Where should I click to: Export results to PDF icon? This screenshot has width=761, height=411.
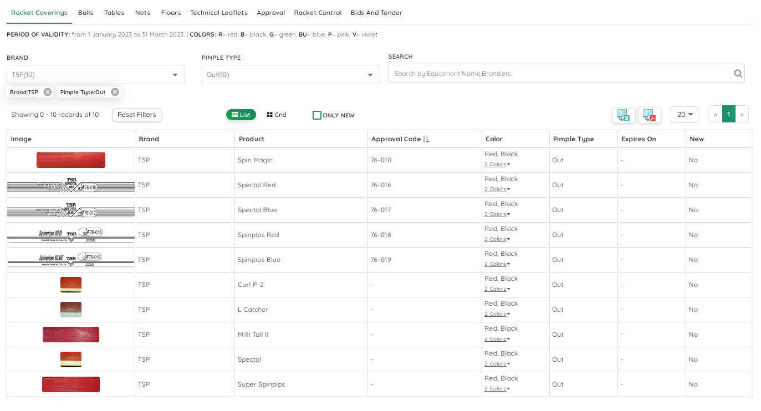pyautogui.click(x=649, y=115)
